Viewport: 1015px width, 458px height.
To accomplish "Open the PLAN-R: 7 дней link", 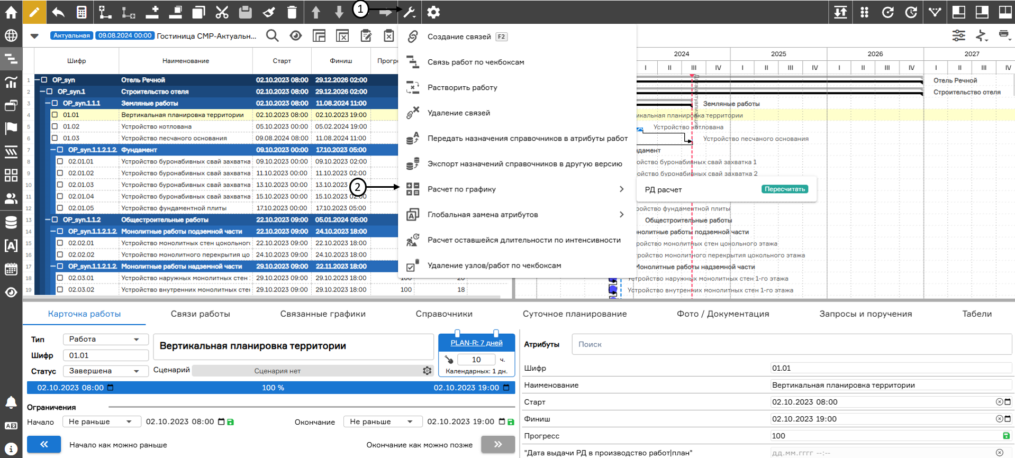I will 476,343.
